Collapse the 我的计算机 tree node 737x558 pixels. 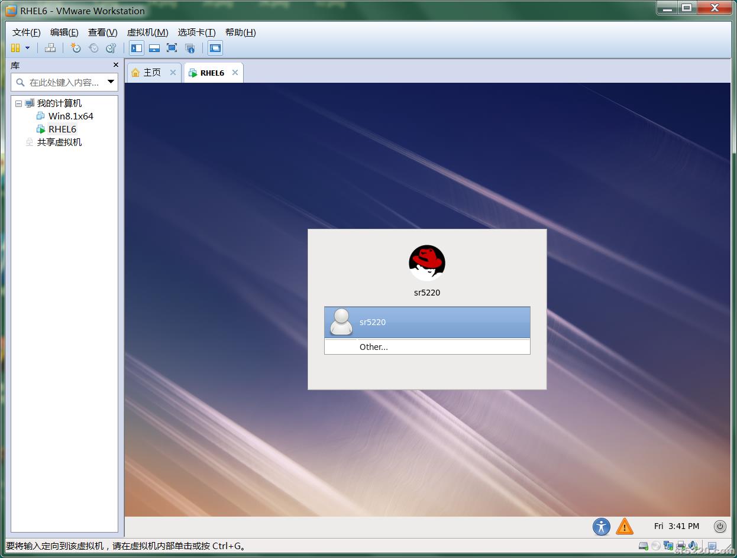coord(18,103)
